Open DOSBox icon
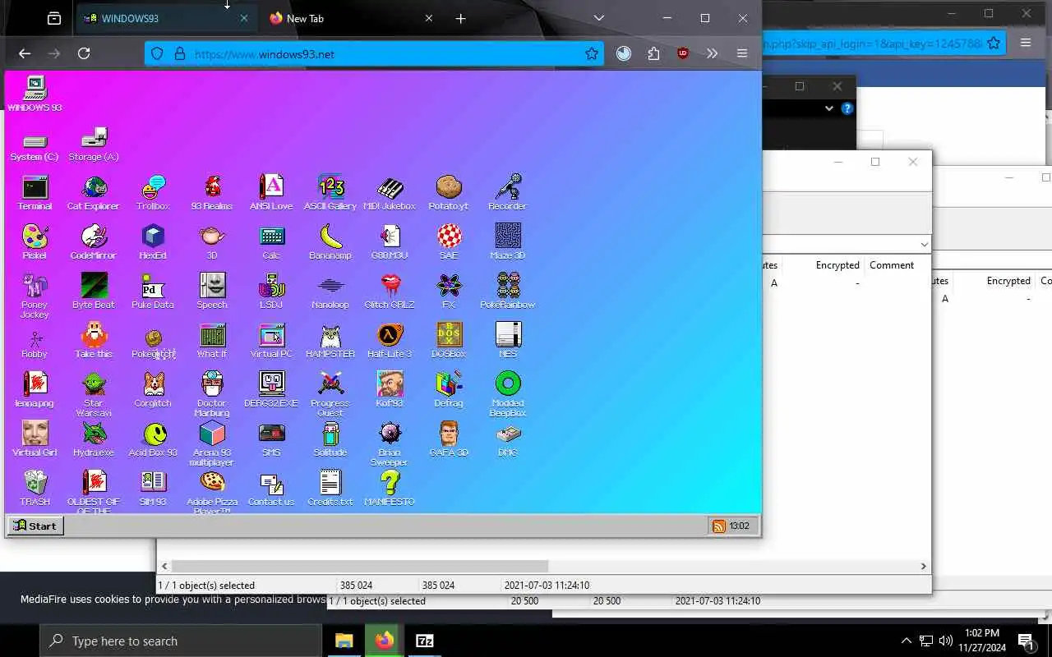Screen dimensions: 1052x657 [x=449, y=340]
